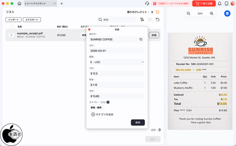Toggle the select-all checkbox in header
Viewport: 236px width, 146px height.
11,27
